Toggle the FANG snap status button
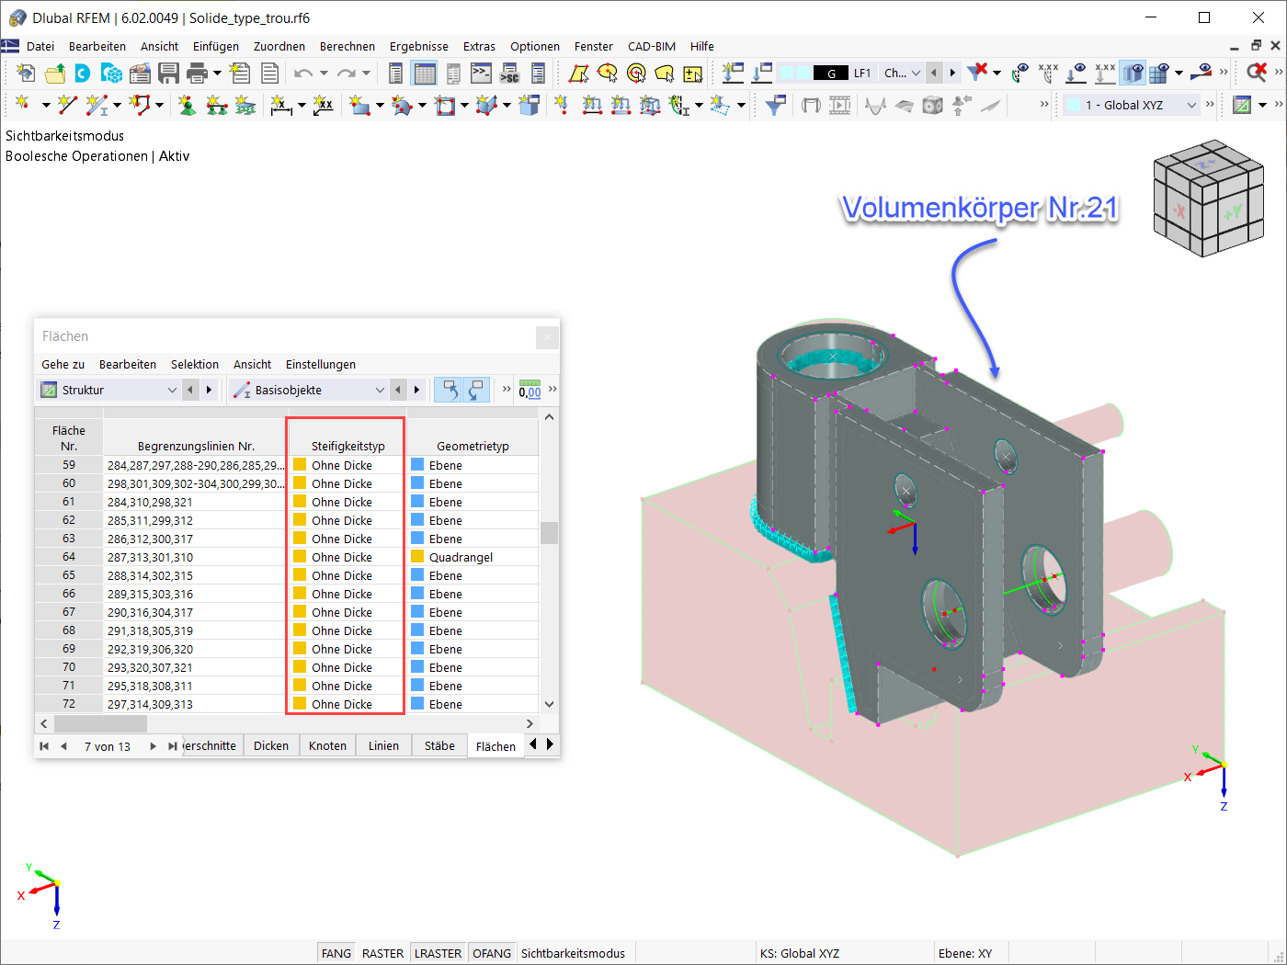This screenshot has height=965, width=1287. pyautogui.click(x=336, y=953)
